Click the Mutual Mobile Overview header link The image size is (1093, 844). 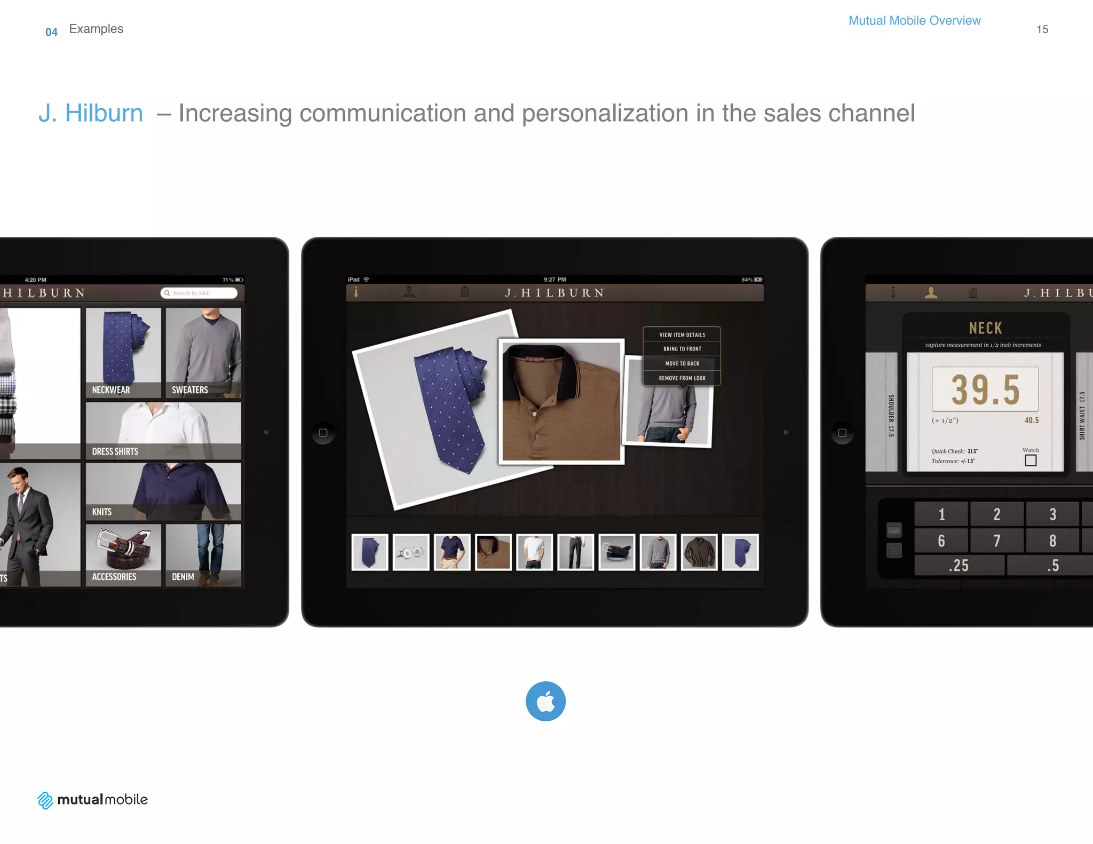pyautogui.click(x=914, y=21)
